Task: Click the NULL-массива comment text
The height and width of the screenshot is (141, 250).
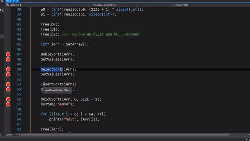Action: 127,34
